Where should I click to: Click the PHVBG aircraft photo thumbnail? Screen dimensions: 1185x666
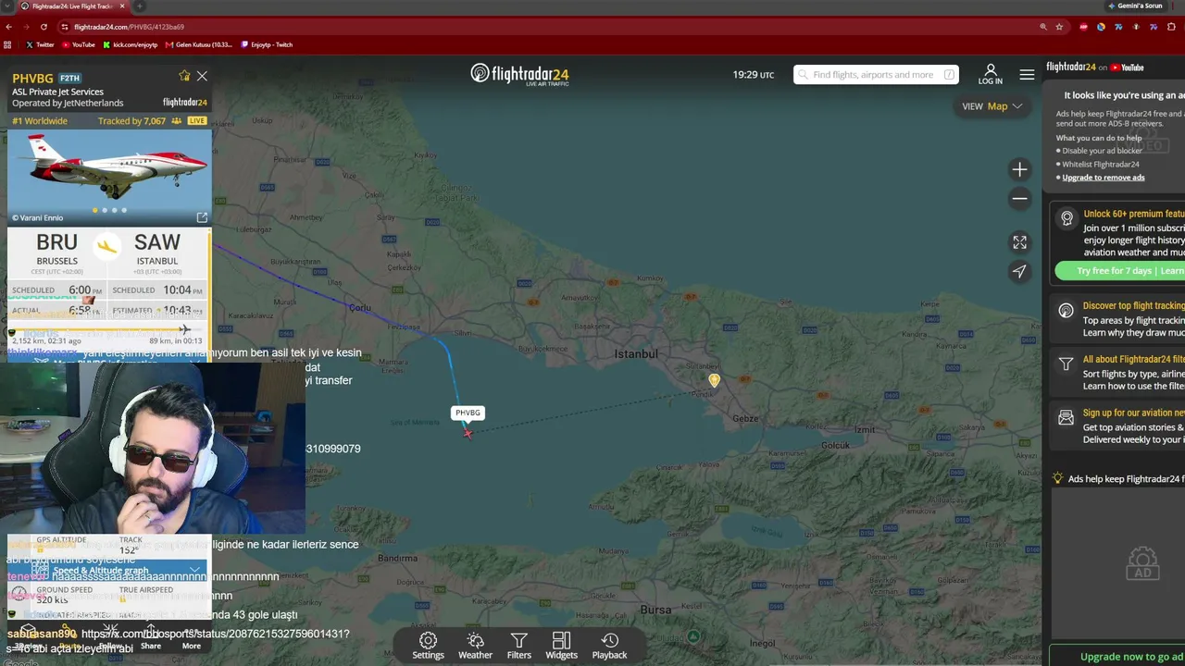pos(109,177)
